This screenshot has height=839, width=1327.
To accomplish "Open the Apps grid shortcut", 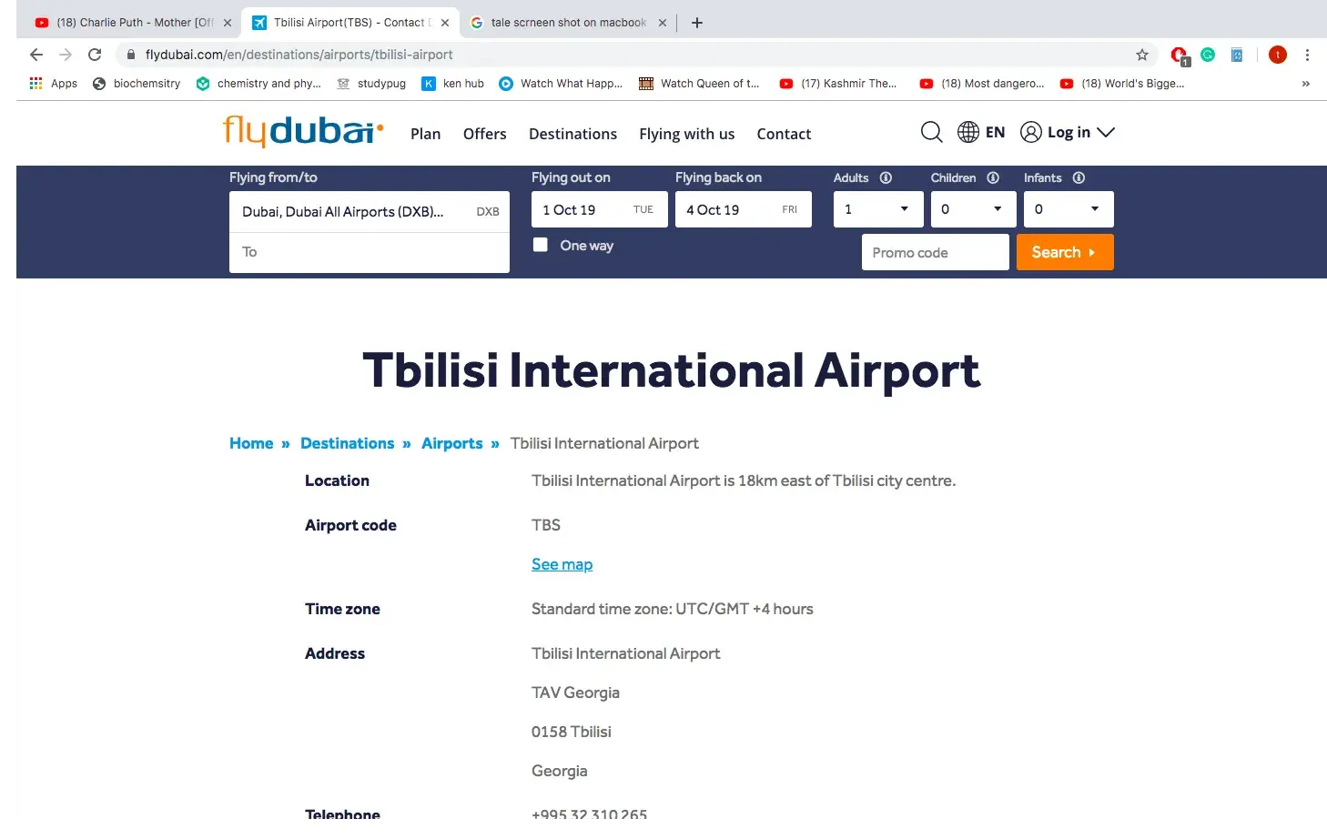I will click(53, 84).
